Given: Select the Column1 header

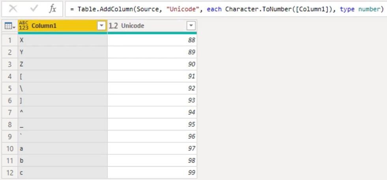Looking at the screenshot, I should pyautogui.click(x=63, y=26).
